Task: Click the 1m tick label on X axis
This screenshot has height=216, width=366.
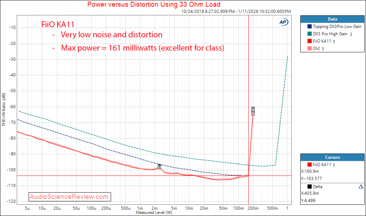Action: [140, 208]
